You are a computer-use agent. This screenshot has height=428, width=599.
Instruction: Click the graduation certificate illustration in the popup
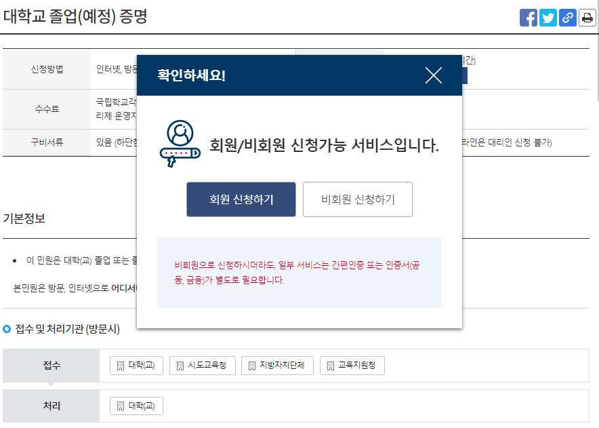pos(180,142)
